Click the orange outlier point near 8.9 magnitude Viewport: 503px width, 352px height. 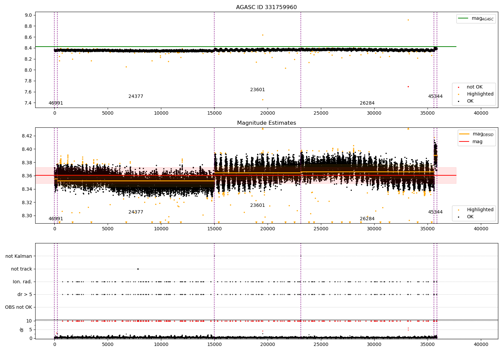[x=408, y=20]
